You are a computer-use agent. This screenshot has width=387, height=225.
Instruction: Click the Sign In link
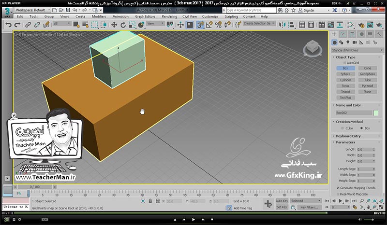click(x=309, y=10)
